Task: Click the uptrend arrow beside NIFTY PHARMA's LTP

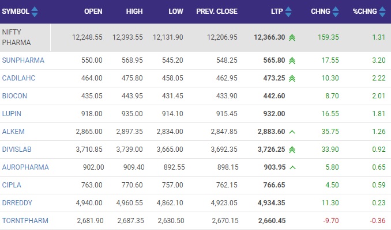Action: (x=292, y=37)
